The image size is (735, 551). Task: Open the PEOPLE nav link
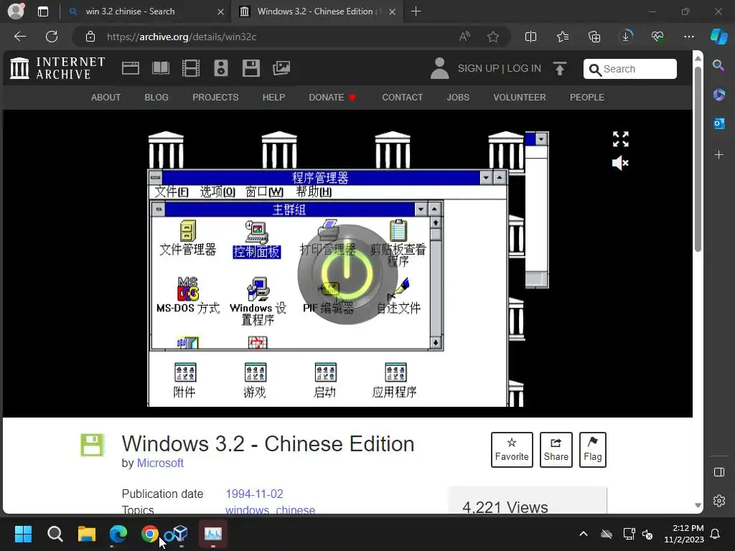[587, 98]
